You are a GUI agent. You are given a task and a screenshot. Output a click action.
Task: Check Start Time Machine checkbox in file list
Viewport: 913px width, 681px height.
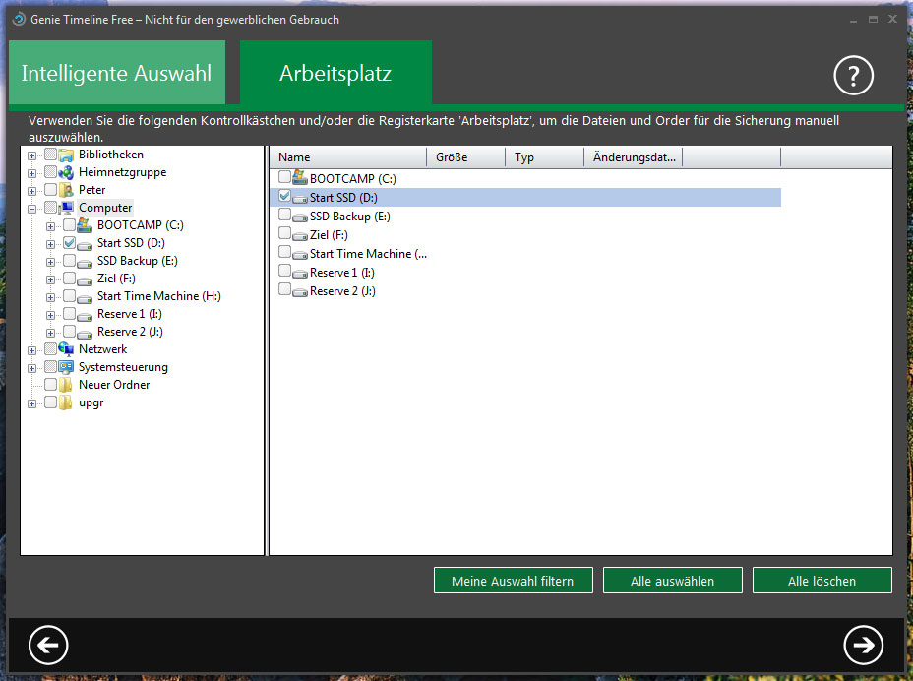click(284, 252)
